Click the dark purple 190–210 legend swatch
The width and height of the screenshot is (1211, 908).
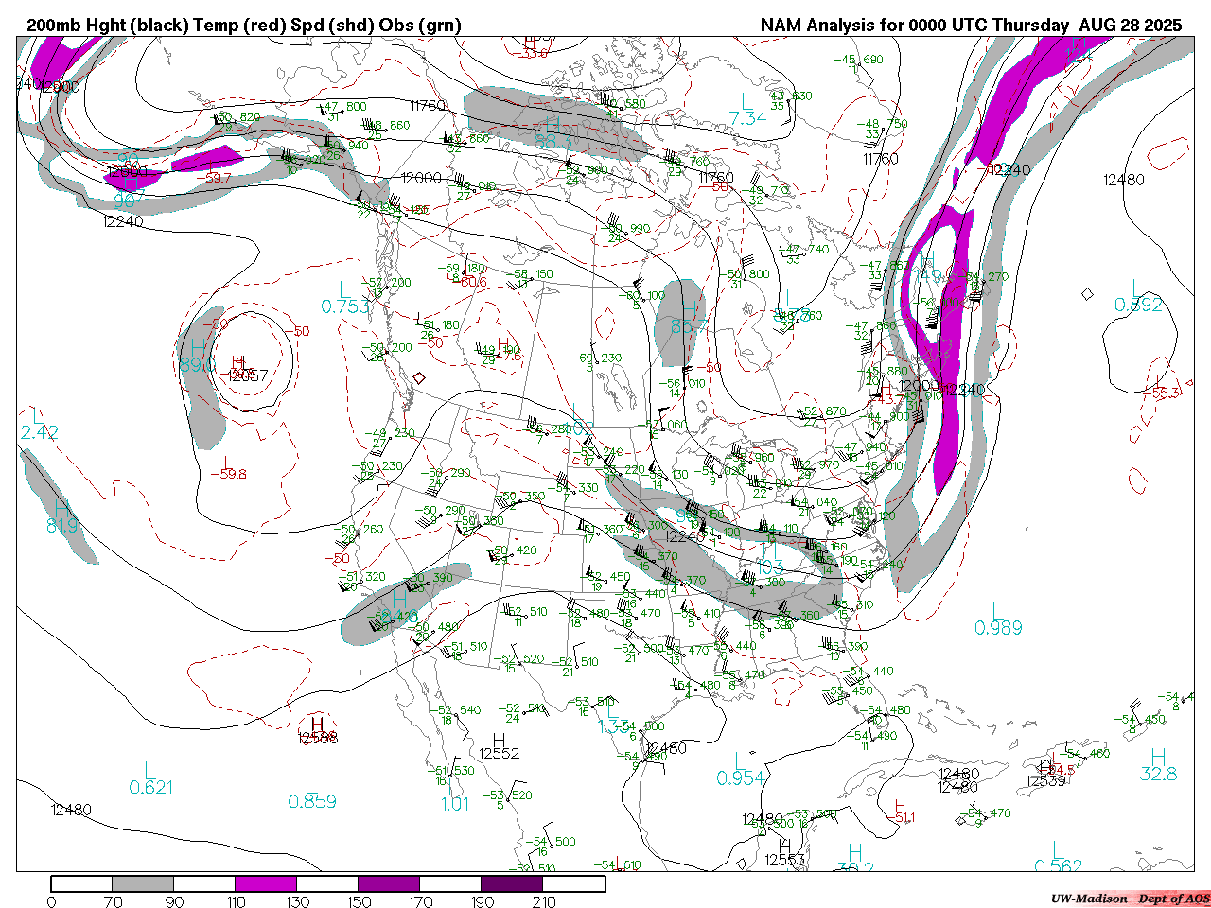coord(512,883)
